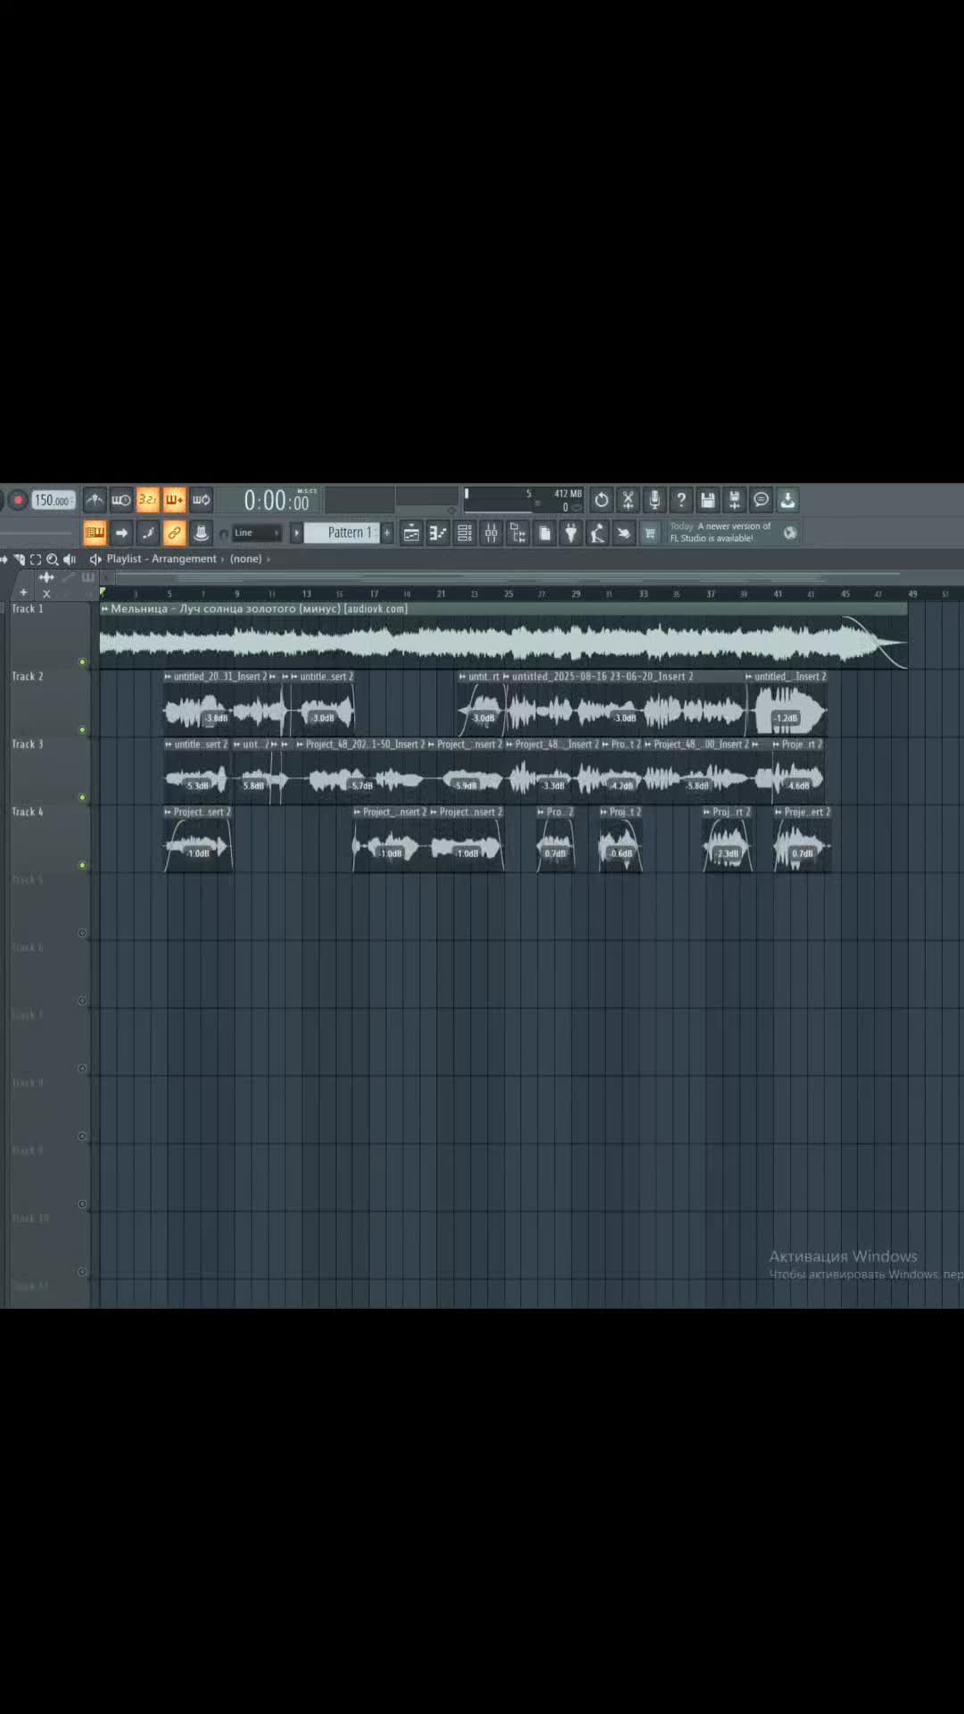Open the Channel rack icon
Screen dimensions: 964x1714
[465, 534]
